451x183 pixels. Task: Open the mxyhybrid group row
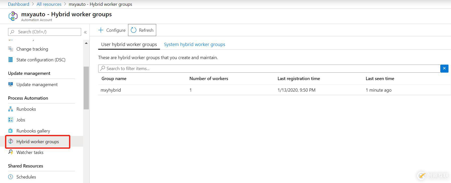274,90
